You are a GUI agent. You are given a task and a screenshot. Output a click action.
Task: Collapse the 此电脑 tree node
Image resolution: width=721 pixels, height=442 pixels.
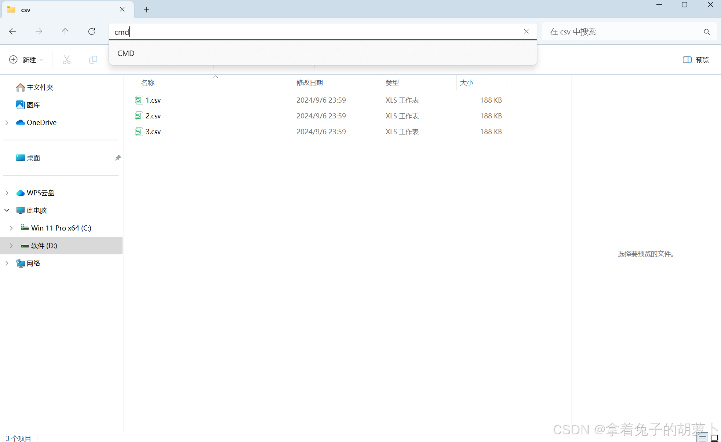point(7,210)
